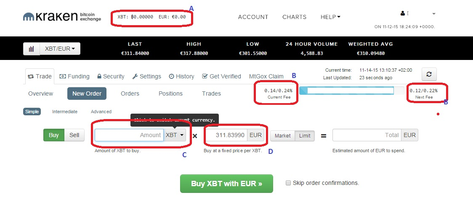
Task: Open the History tab
Action: pos(181,76)
